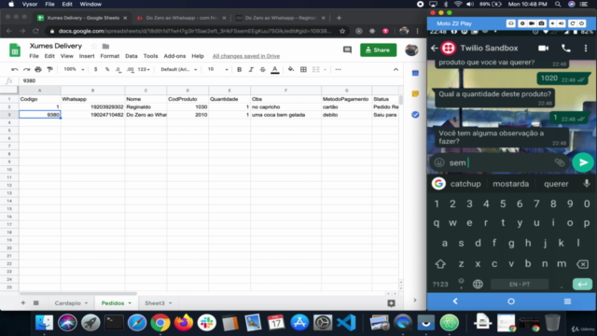Screen dimensions: 597x336
Task: Click the Undo icon in Sheets toolbar
Action: pyautogui.click(x=15, y=69)
